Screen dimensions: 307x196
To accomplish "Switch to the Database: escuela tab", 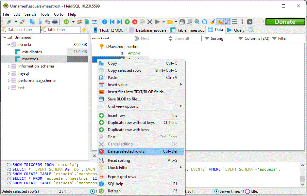I will point(148,30).
